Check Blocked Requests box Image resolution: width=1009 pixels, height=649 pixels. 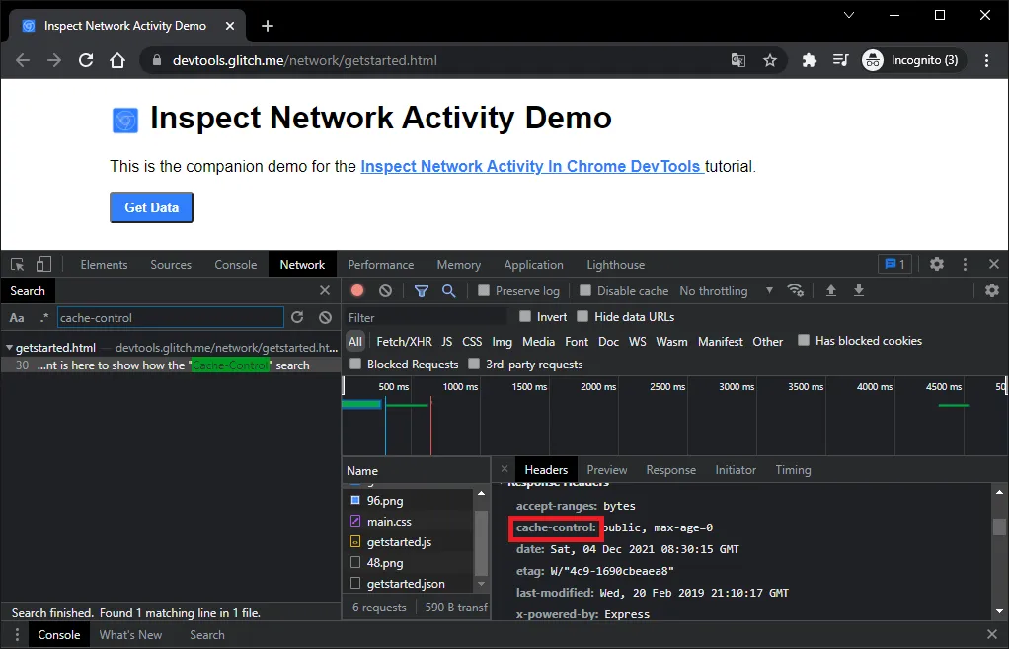coord(355,364)
